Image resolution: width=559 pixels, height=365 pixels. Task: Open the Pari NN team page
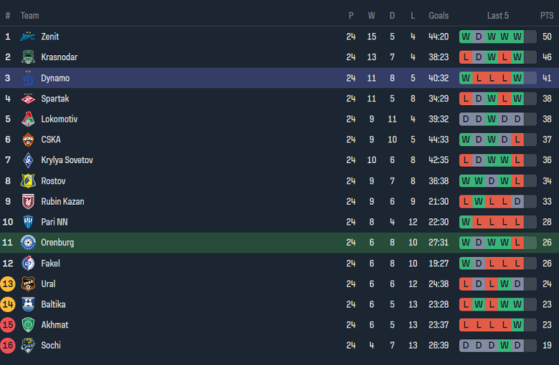[x=54, y=222]
